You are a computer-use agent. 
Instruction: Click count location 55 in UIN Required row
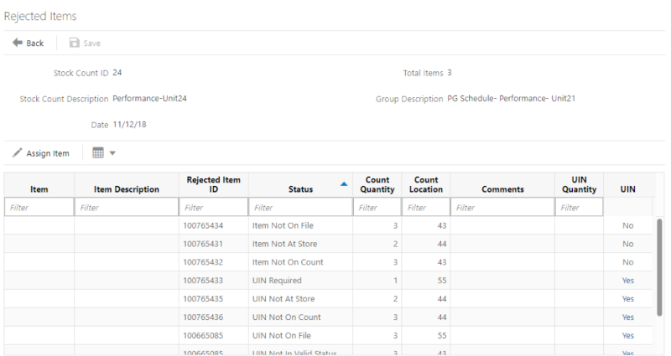[442, 281]
